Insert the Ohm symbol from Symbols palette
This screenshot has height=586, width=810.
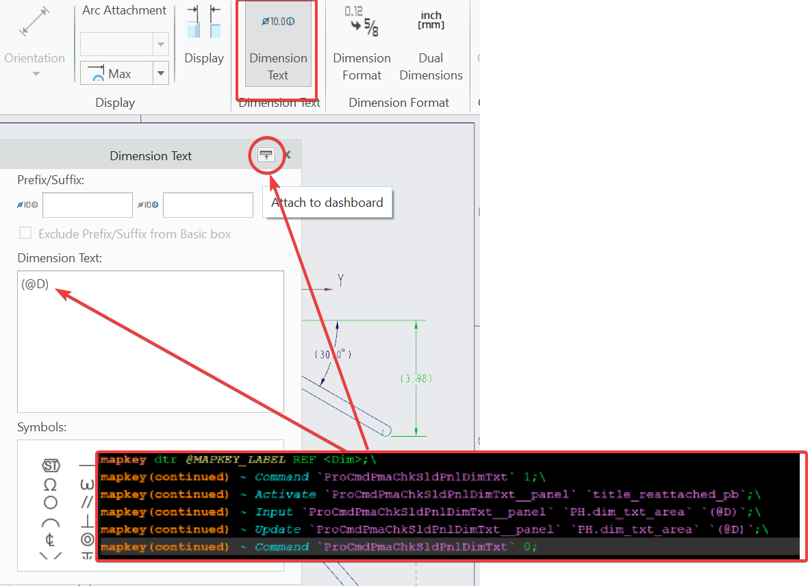pos(49,485)
